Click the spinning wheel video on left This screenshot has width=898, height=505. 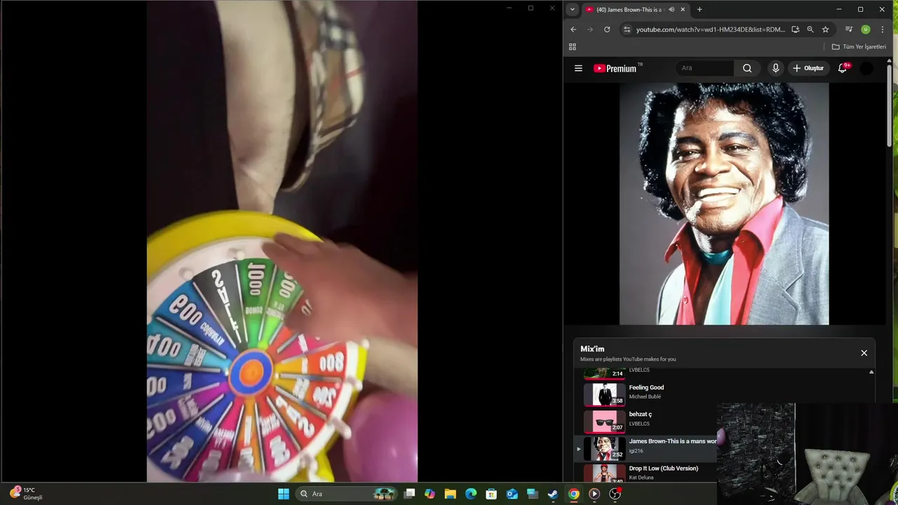pyautogui.click(x=282, y=241)
